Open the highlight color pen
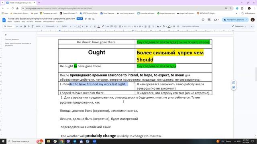 tap(103, 26)
